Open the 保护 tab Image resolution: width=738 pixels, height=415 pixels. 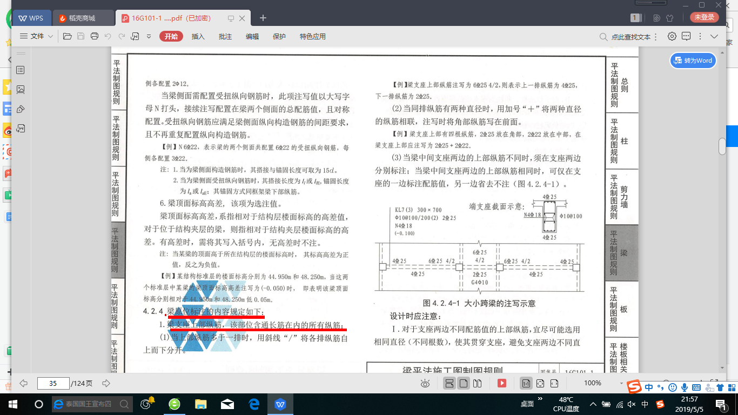(x=279, y=37)
